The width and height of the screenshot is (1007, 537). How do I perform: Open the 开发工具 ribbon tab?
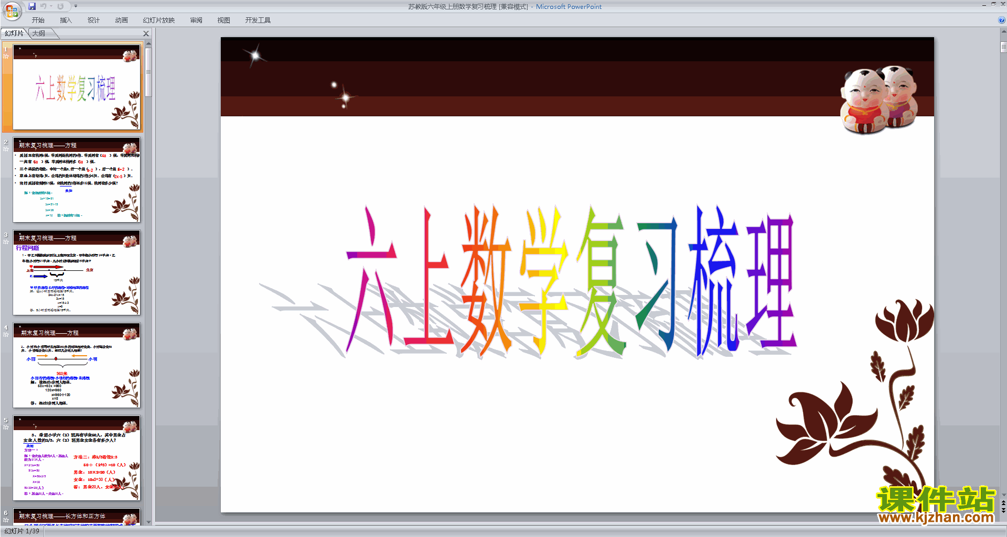(258, 20)
